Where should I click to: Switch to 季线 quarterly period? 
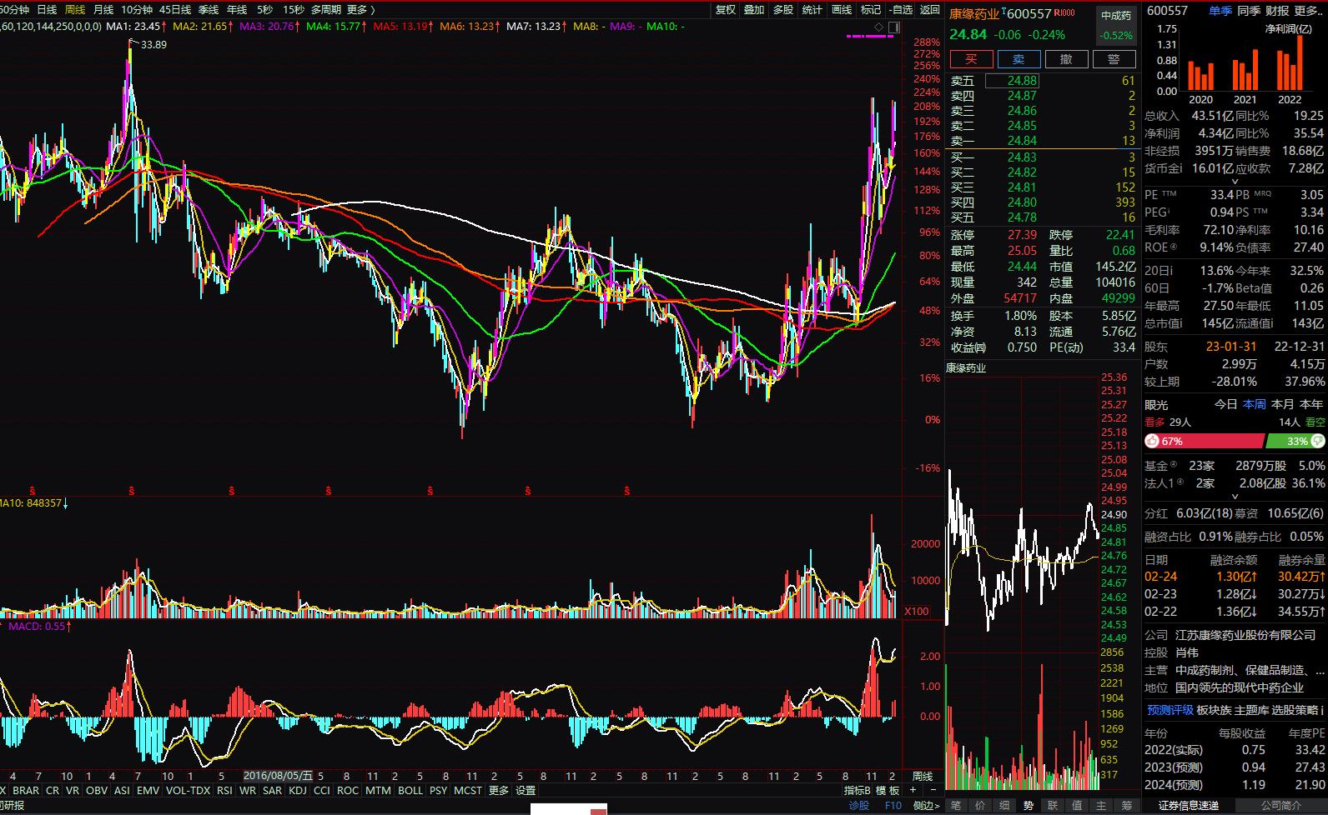coord(209,10)
